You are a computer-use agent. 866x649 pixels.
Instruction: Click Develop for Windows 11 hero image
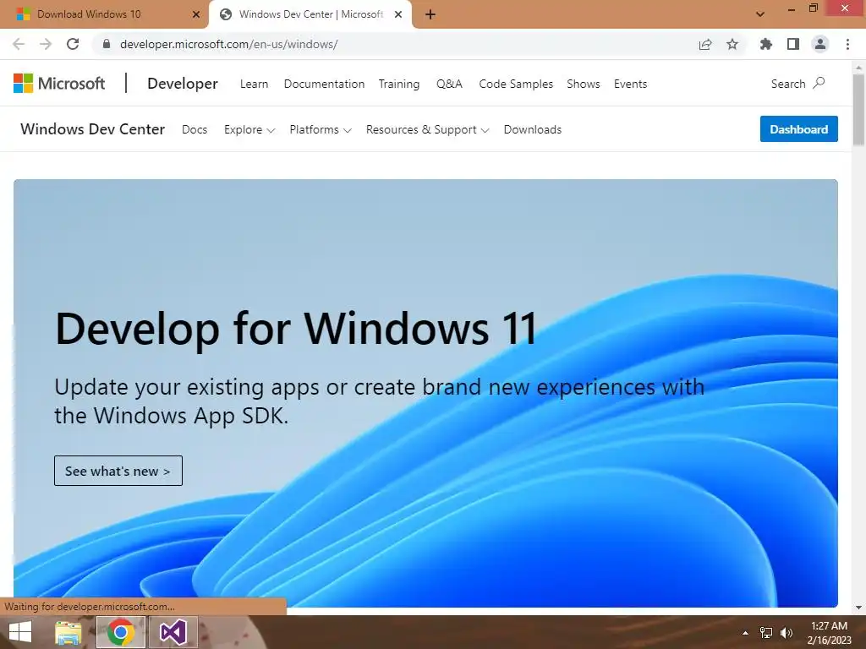[x=425, y=393]
